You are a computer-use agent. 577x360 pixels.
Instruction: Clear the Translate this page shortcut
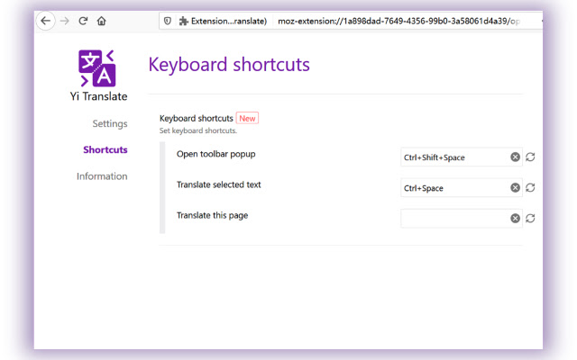[515, 218]
